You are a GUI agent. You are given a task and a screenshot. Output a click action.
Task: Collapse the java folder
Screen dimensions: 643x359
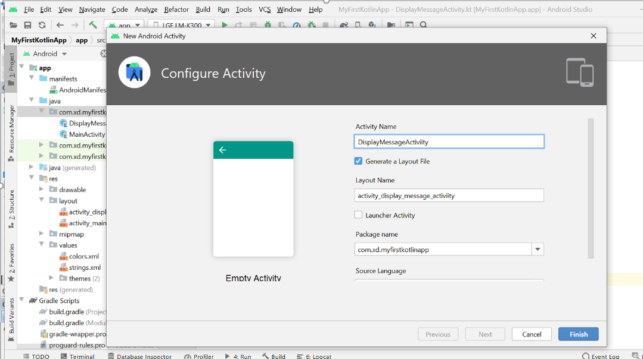point(32,100)
